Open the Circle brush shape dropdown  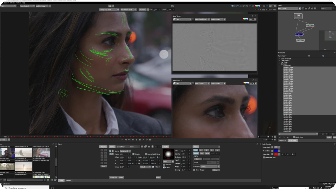173,162
